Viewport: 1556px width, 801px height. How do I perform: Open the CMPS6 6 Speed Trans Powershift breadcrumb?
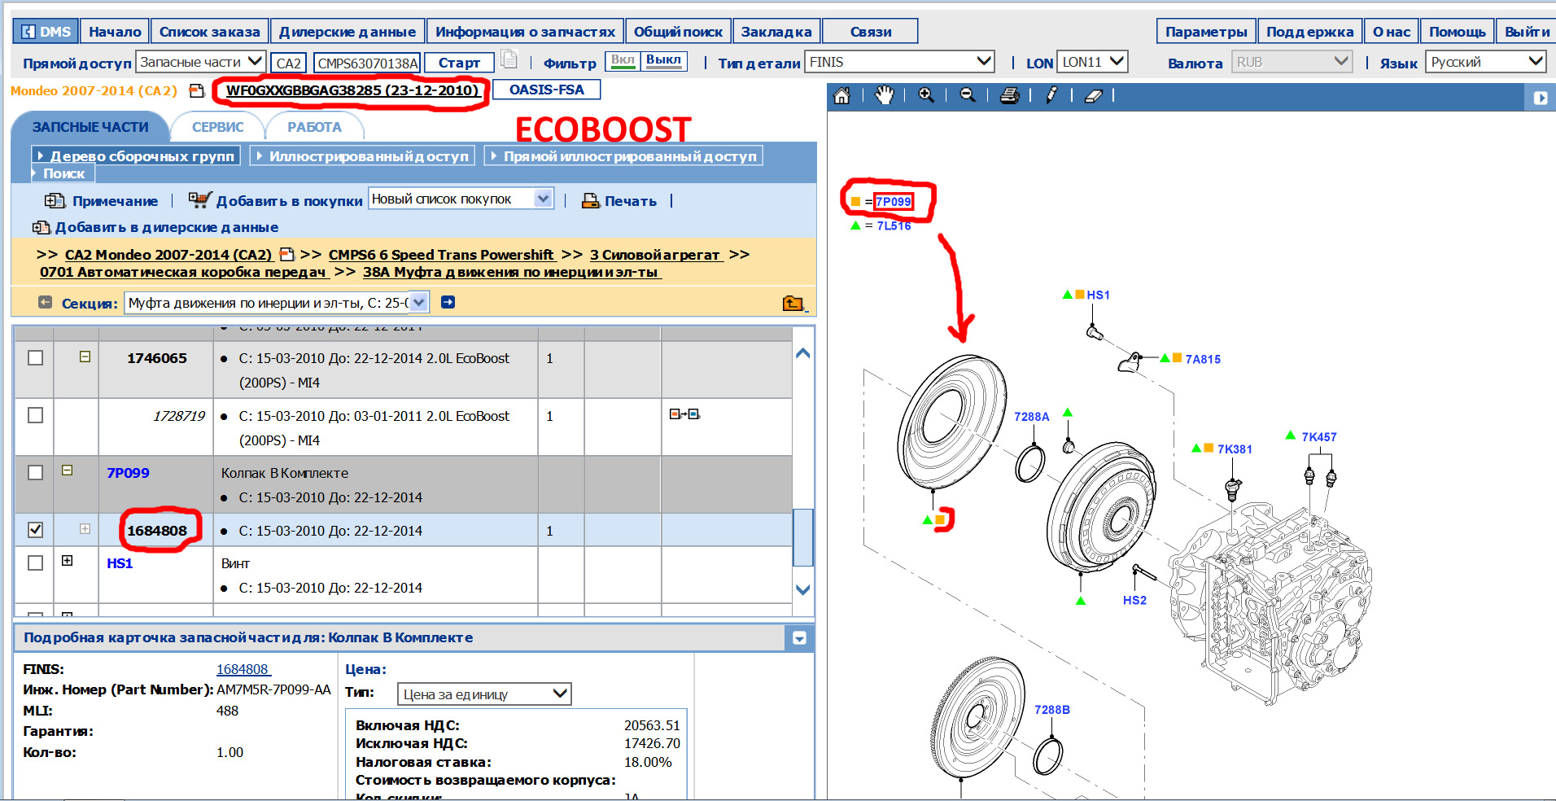click(440, 255)
